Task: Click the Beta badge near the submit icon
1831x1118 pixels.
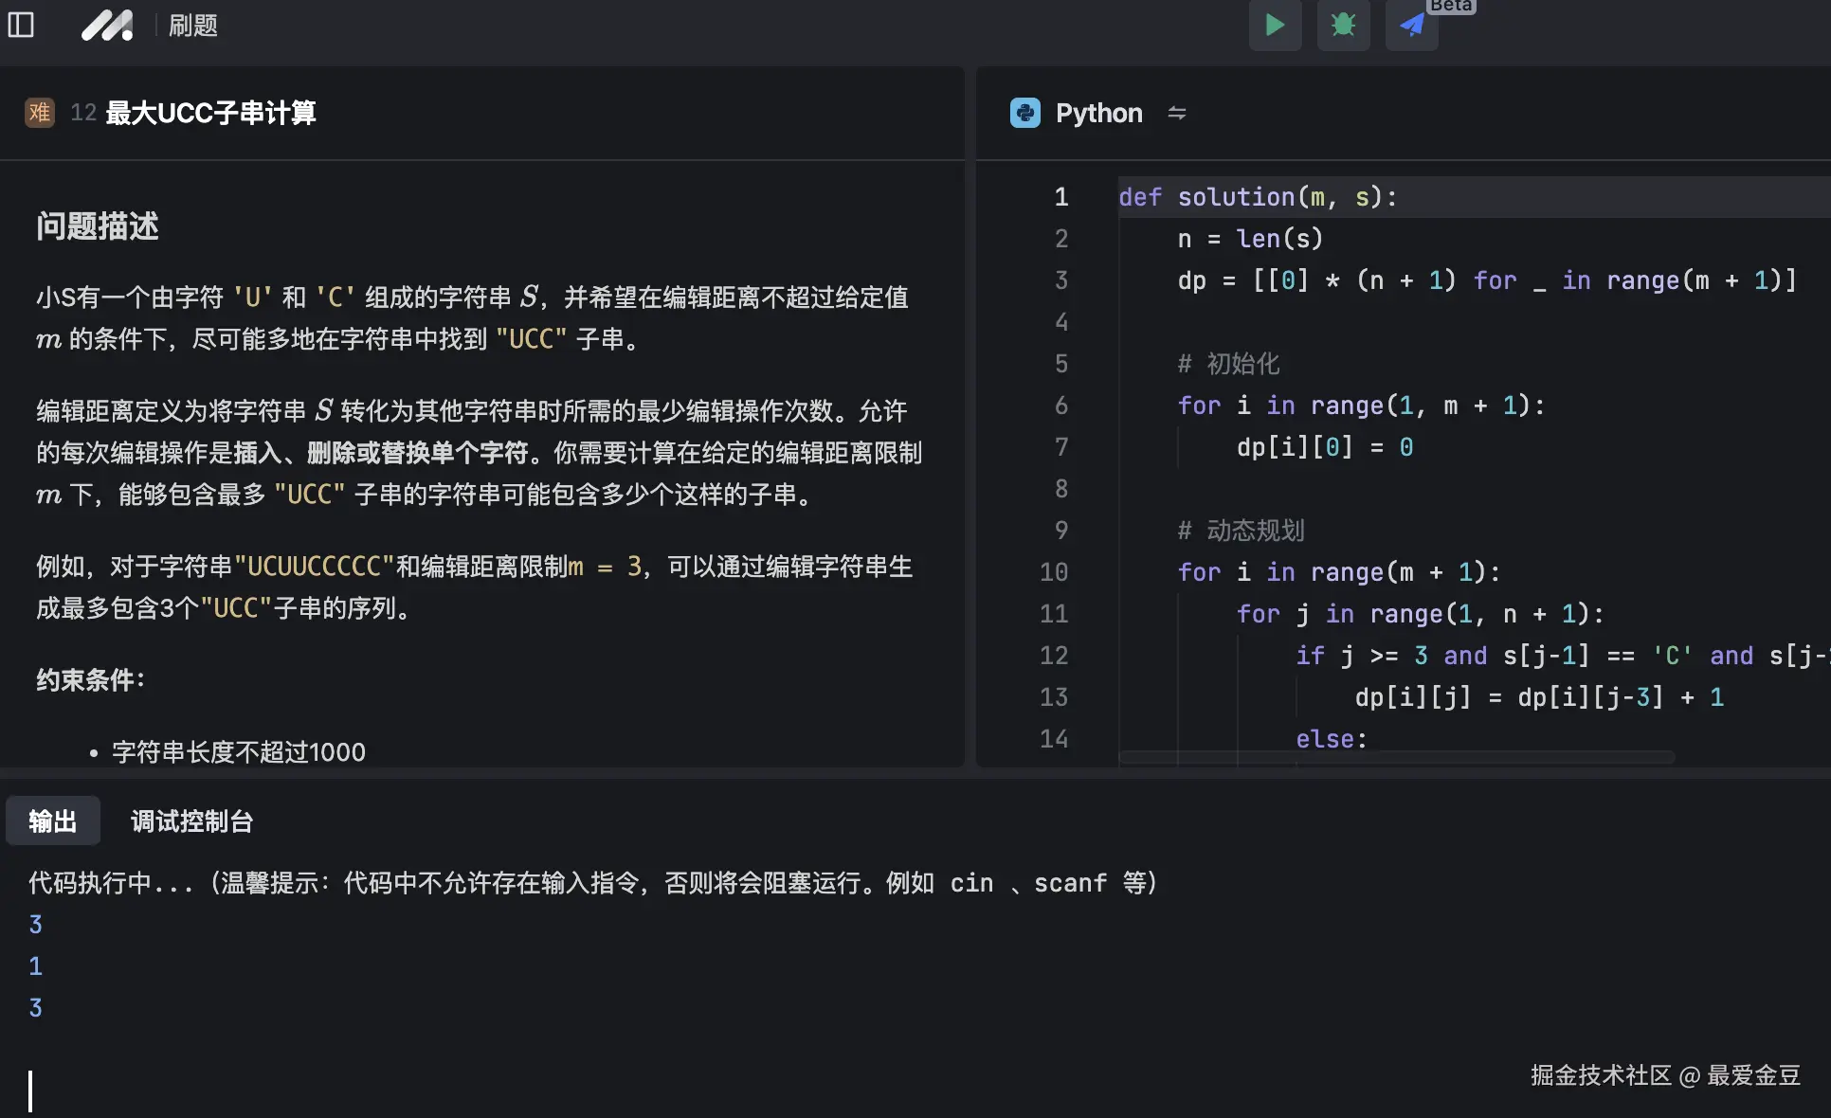Action: (1451, 7)
